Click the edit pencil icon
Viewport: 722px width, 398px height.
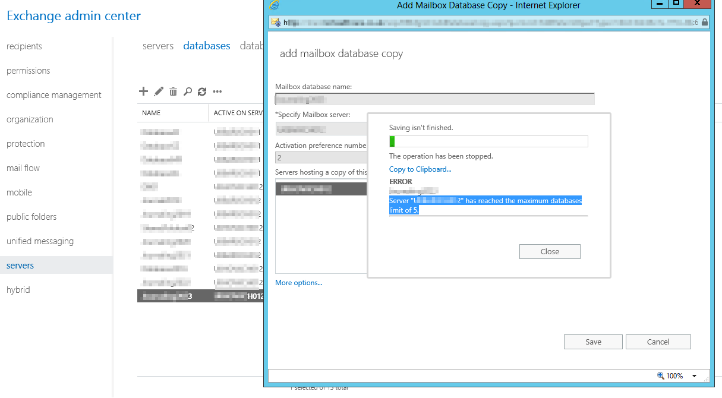click(x=159, y=91)
